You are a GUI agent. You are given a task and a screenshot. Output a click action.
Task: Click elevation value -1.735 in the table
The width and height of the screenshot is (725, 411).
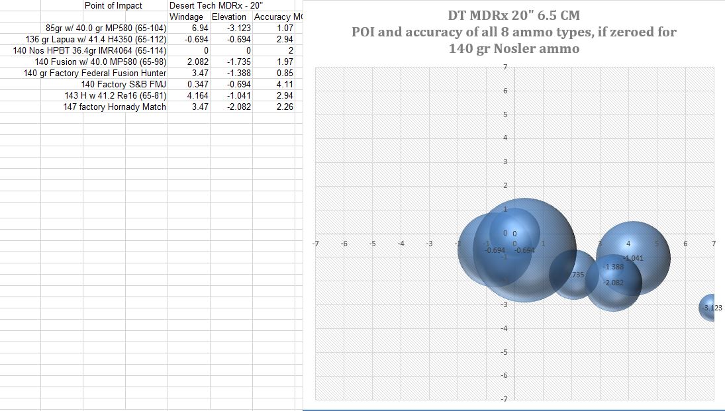(x=239, y=62)
